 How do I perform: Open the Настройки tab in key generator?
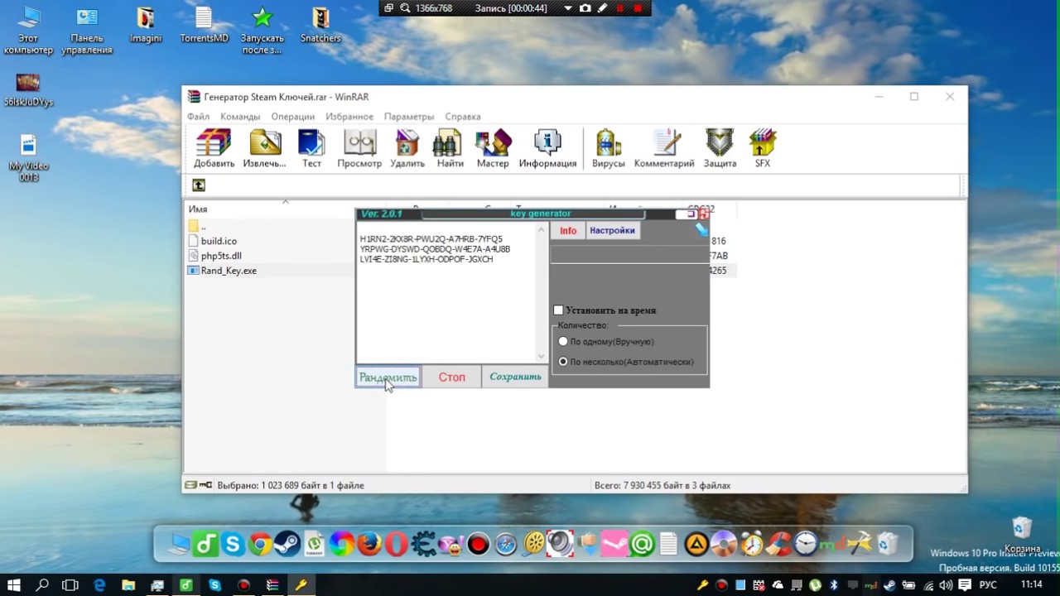[613, 231]
